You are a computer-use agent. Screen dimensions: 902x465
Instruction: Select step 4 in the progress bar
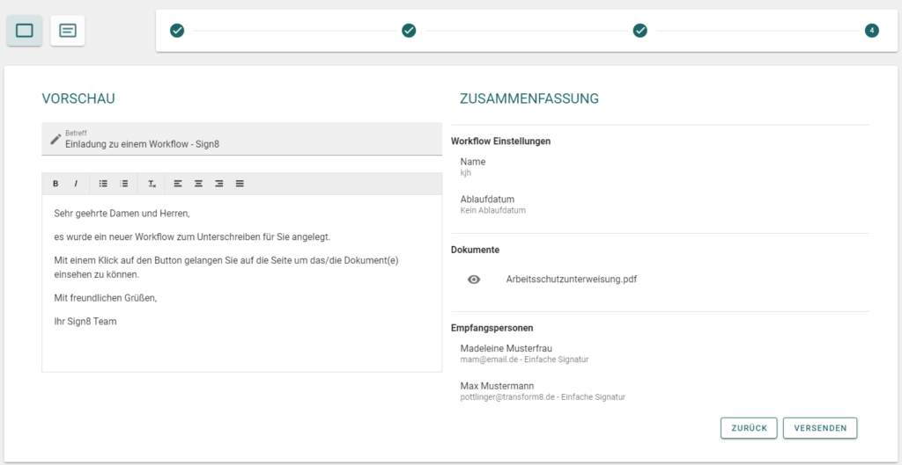coord(871,31)
